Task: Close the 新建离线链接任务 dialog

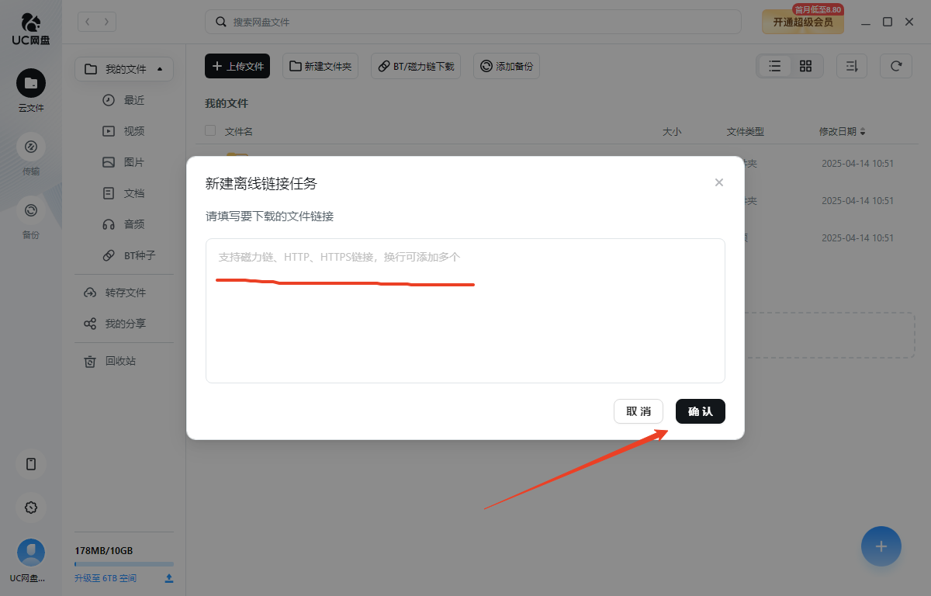Action: click(x=719, y=182)
